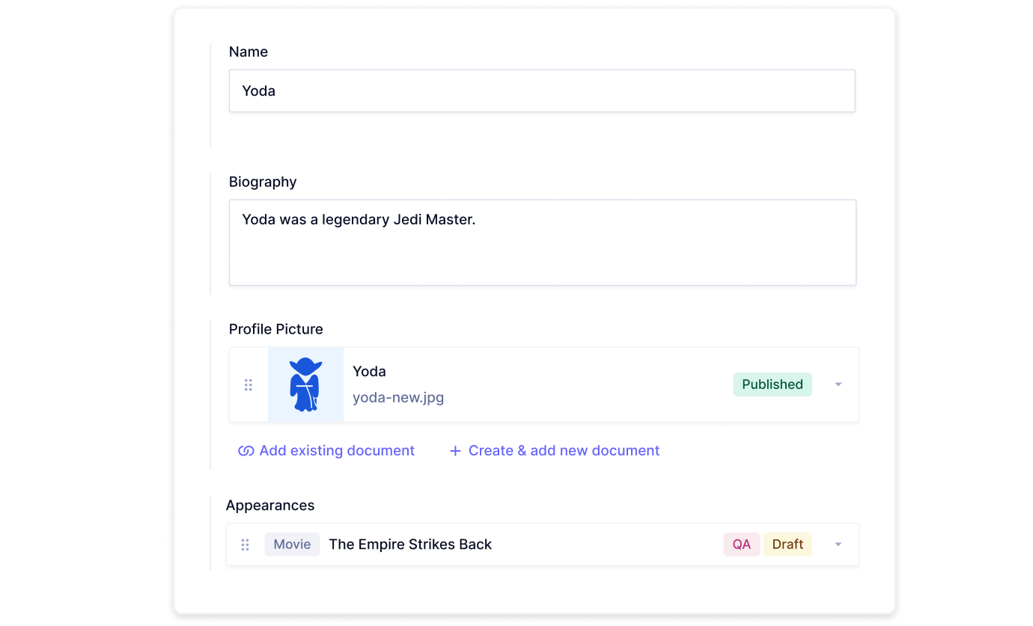Choose Add existing document link text

click(x=337, y=451)
